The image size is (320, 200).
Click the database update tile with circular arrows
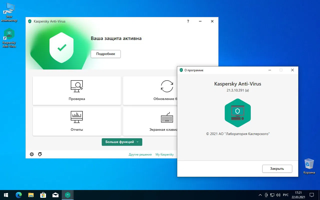[x=150, y=90]
